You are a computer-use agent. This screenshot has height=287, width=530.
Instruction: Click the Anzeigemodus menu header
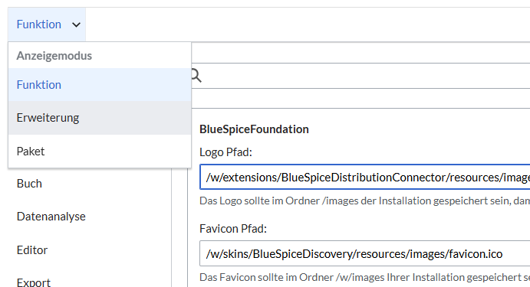(54, 56)
